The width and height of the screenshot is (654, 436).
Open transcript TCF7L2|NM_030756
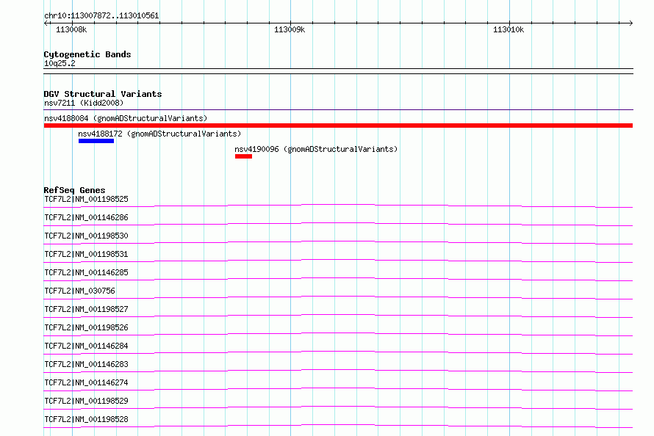point(79,291)
